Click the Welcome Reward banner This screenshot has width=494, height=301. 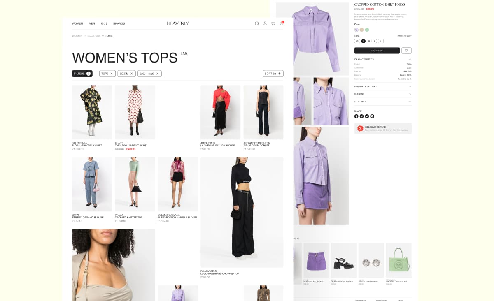tap(383, 128)
